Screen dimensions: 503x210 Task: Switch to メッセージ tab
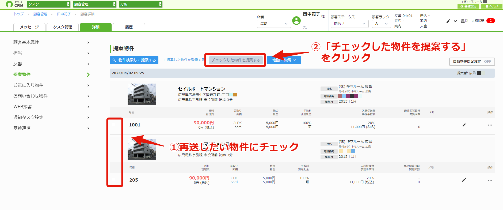point(29,27)
